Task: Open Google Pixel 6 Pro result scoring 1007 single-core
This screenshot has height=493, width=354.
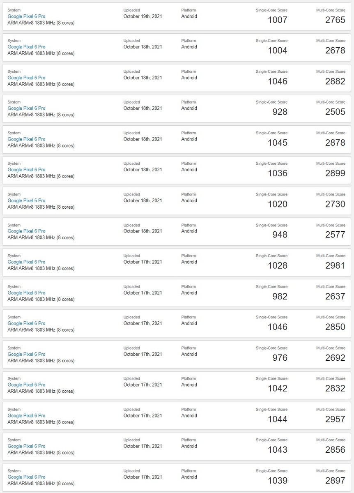Action: click(26, 16)
